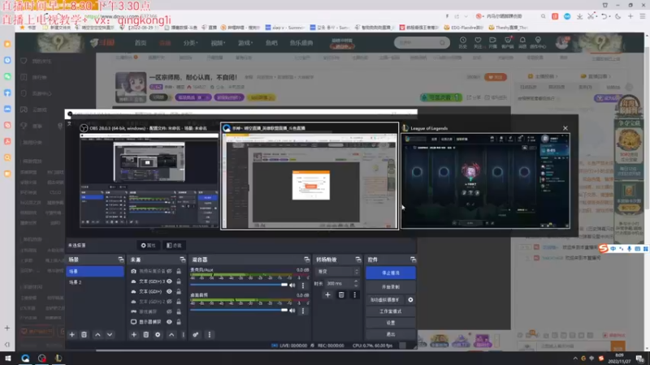This screenshot has width=650, height=365.
Task: Open OBS Settings from Controls
Action: click(x=391, y=323)
